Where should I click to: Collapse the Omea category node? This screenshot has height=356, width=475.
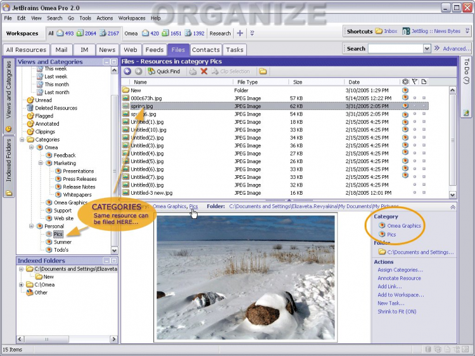(31, 147)
